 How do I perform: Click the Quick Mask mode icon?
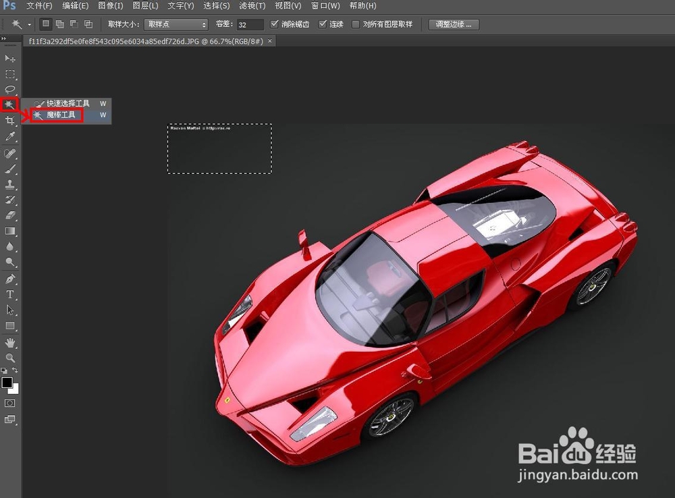[x=9, y=404]
